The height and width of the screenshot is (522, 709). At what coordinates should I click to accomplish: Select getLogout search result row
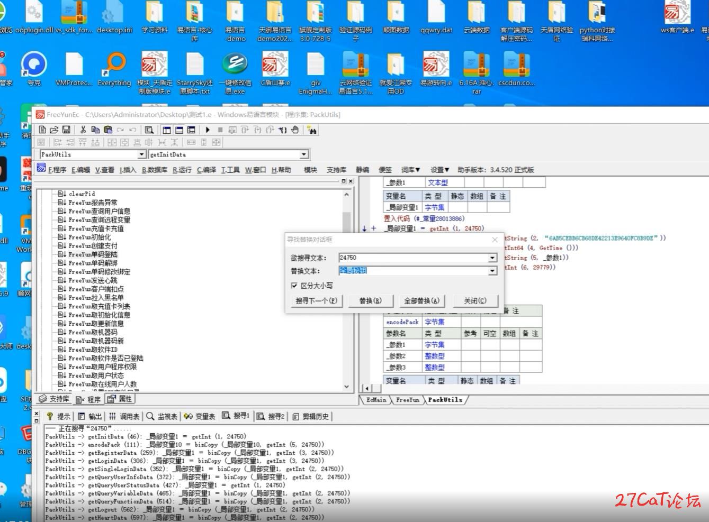tap(180, 509)
